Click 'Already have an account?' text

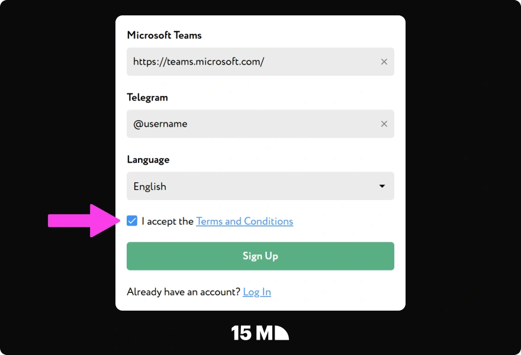tap(184, 292)
